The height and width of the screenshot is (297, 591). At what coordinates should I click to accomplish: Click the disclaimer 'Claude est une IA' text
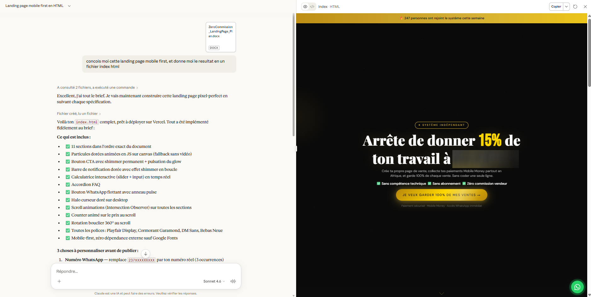pos(146,294)
